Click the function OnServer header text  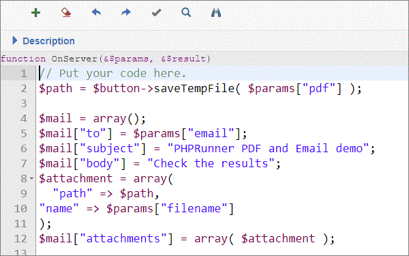tap(106, 59)
